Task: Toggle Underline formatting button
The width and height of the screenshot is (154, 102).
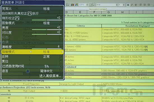Action: click(136, 5)
